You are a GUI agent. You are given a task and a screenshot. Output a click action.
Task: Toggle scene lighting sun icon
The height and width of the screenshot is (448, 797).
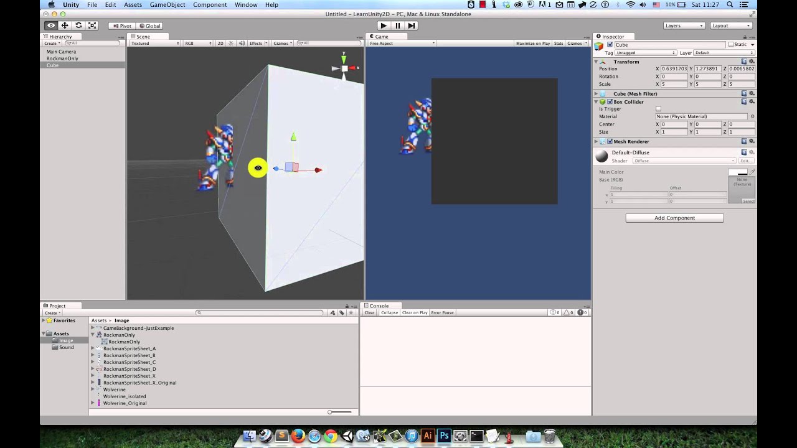pyautogui.click(x=231, y=44)
